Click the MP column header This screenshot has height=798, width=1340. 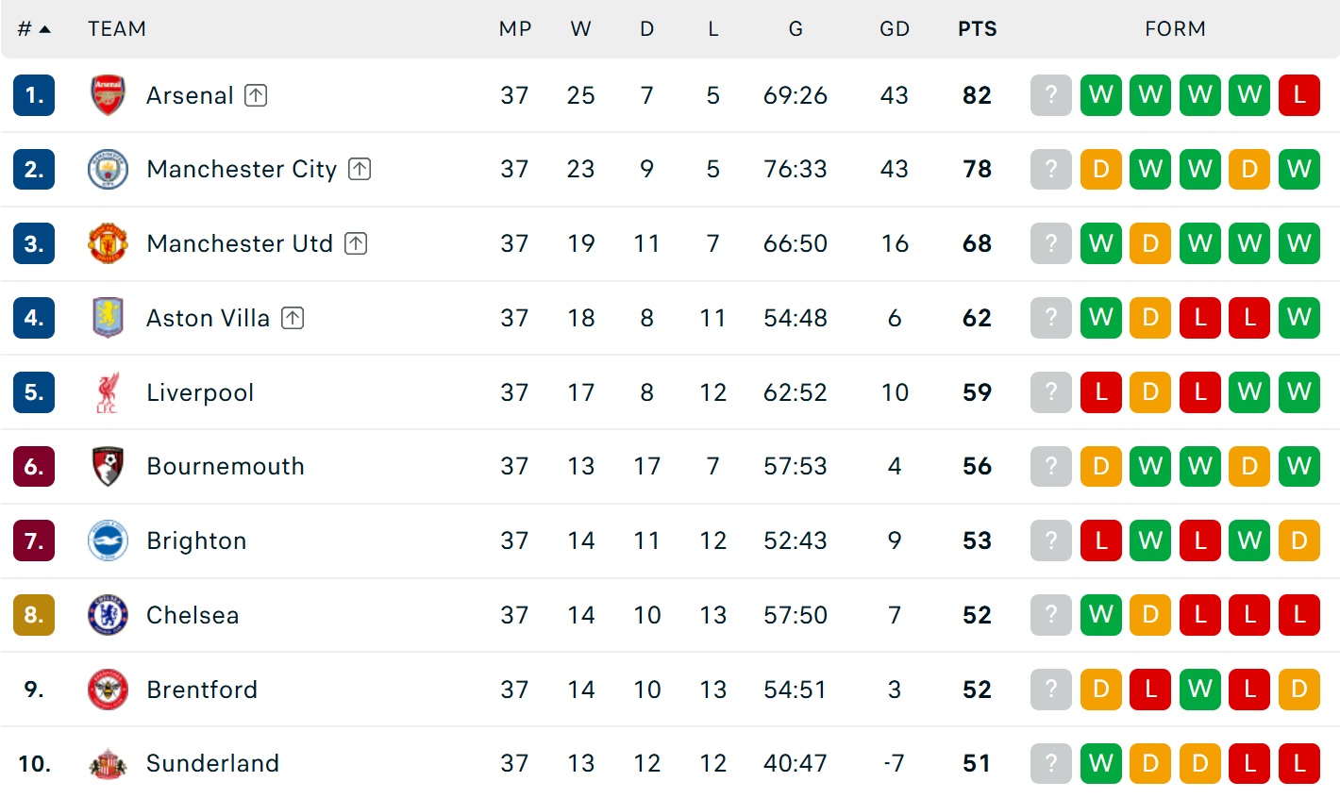pyautogui.click(x=515, y=29)
